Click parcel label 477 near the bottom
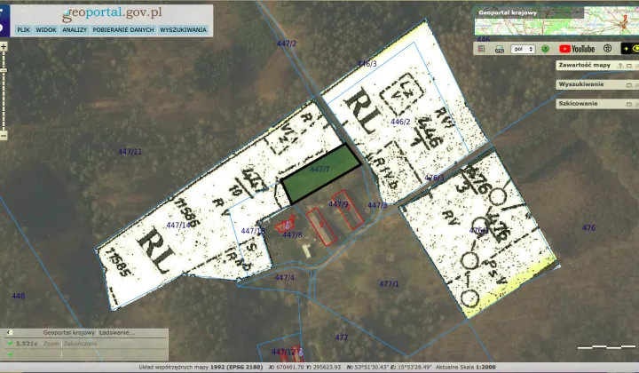The image size is (639, 373). click(341, 337)
